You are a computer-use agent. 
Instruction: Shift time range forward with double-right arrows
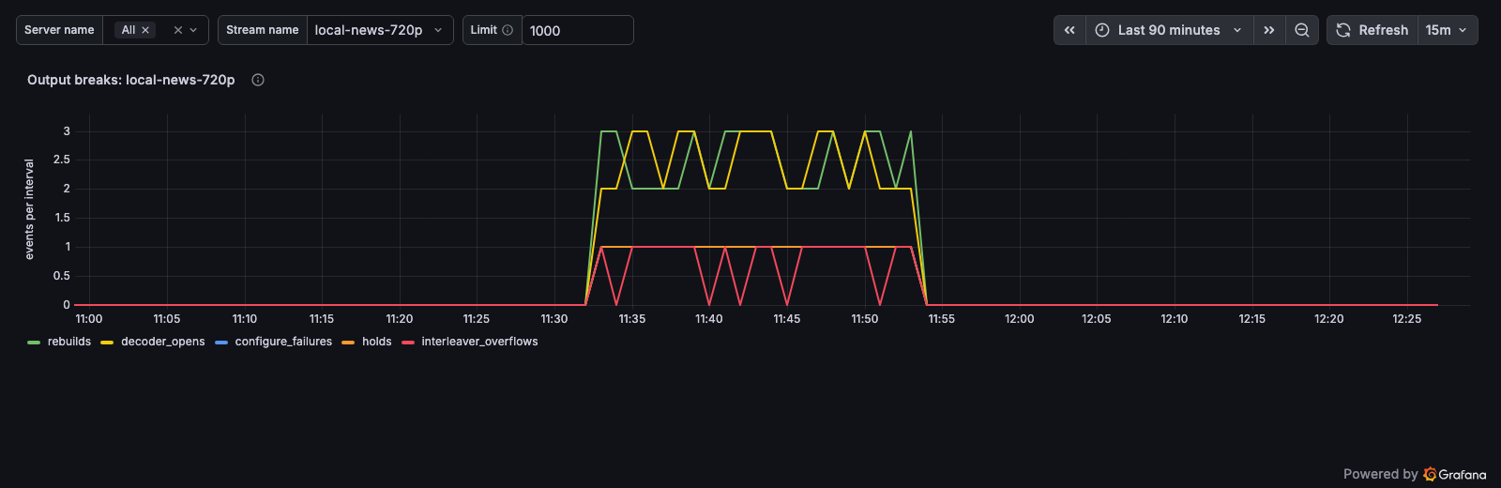pos(1269,30)
